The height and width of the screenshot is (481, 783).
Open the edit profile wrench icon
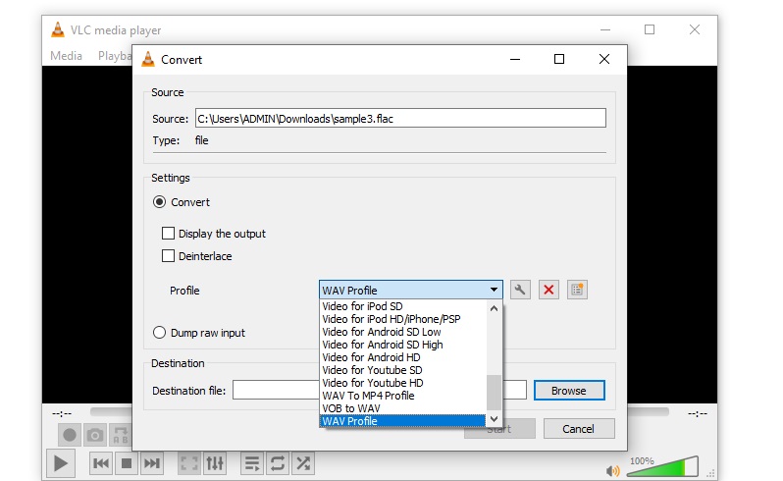[520, 290]
